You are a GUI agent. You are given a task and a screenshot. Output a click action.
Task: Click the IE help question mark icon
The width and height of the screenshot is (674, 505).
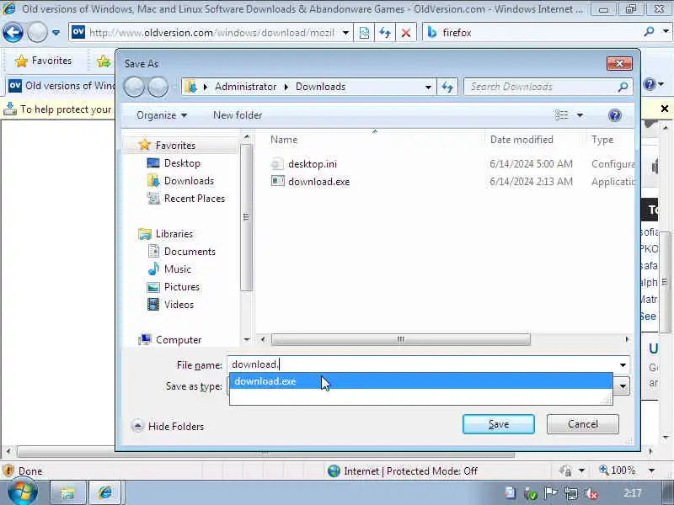(650, 84)
